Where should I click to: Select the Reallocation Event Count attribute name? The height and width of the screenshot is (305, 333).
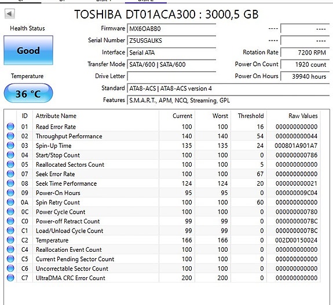click(69, 249)
